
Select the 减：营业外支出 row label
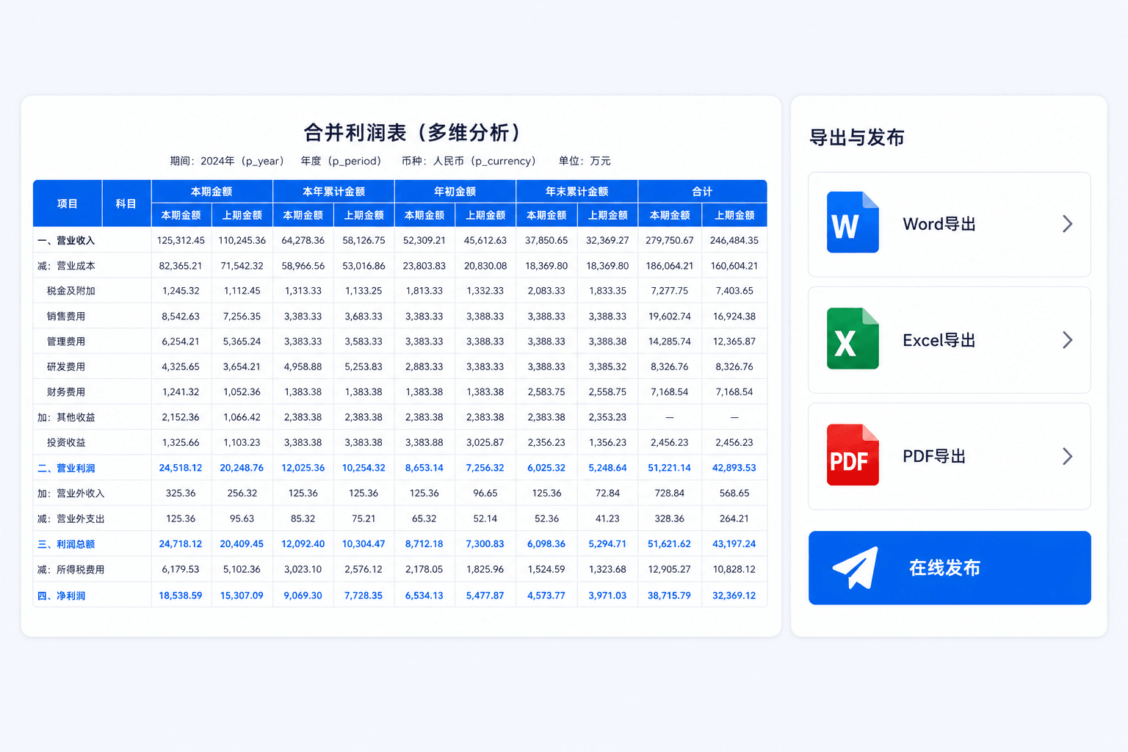[71, 518]
